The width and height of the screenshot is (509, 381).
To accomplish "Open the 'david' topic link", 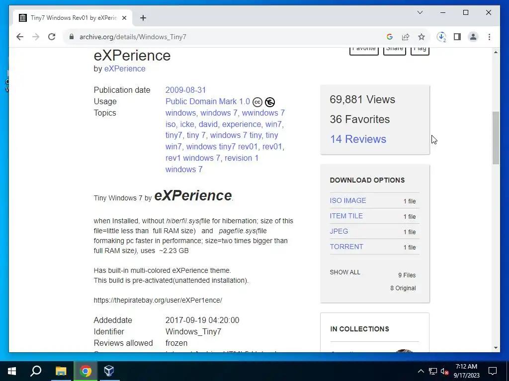I will click(x=208, y=124).
